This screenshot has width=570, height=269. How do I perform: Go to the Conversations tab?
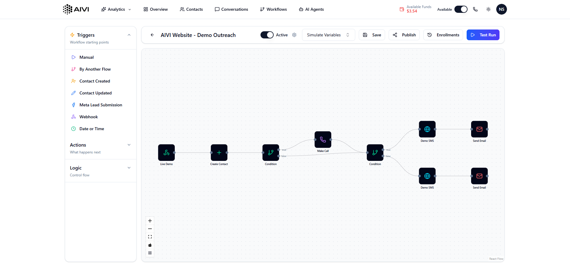pyautogui.click(x=232, y=9)
